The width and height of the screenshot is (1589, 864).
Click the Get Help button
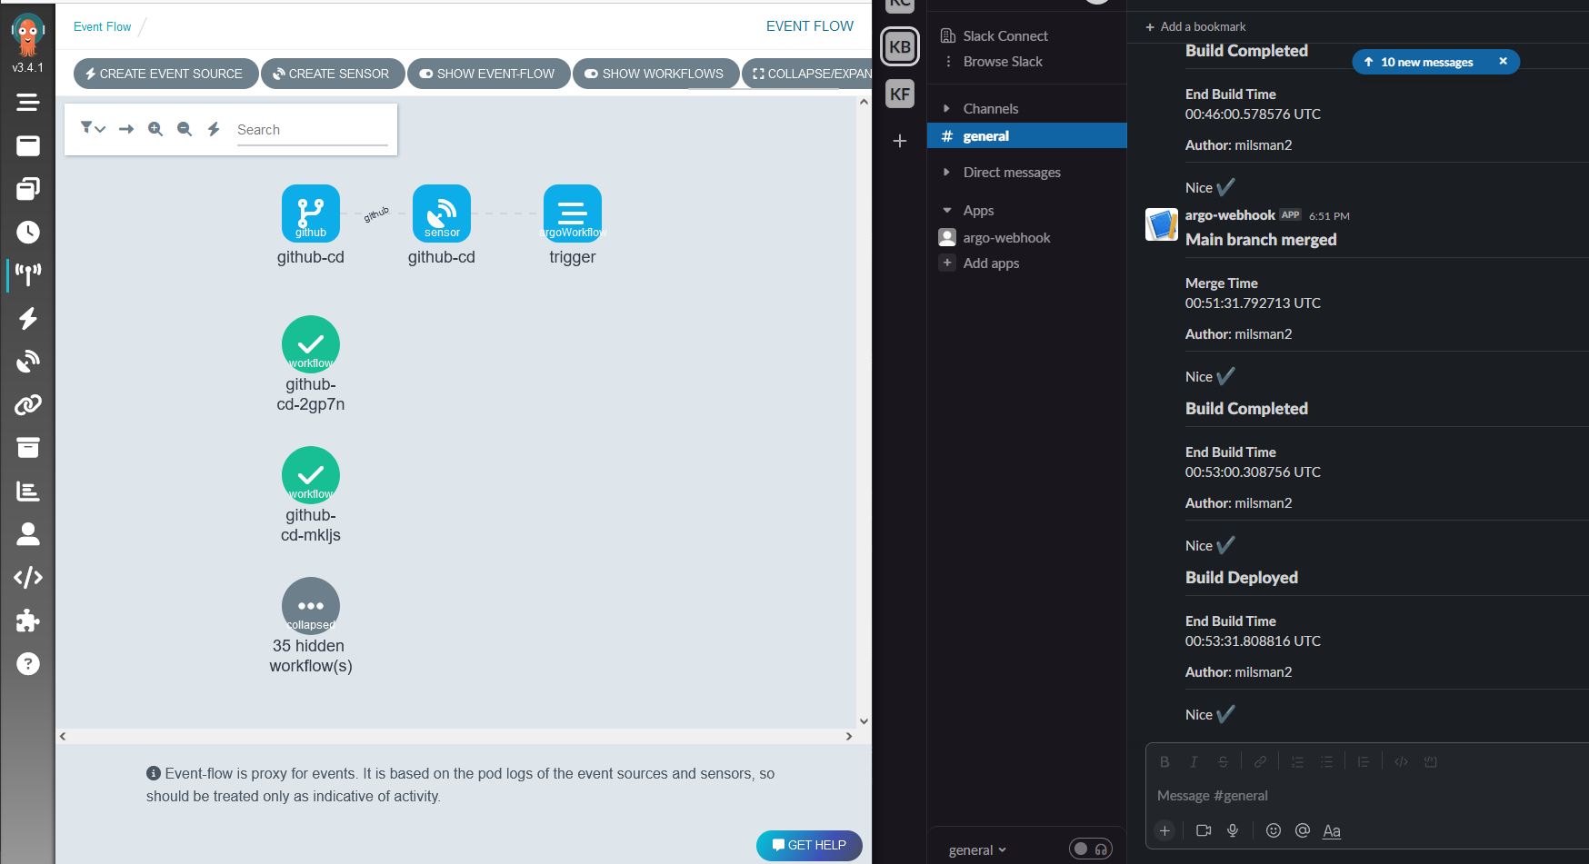(x=808, y=845)
